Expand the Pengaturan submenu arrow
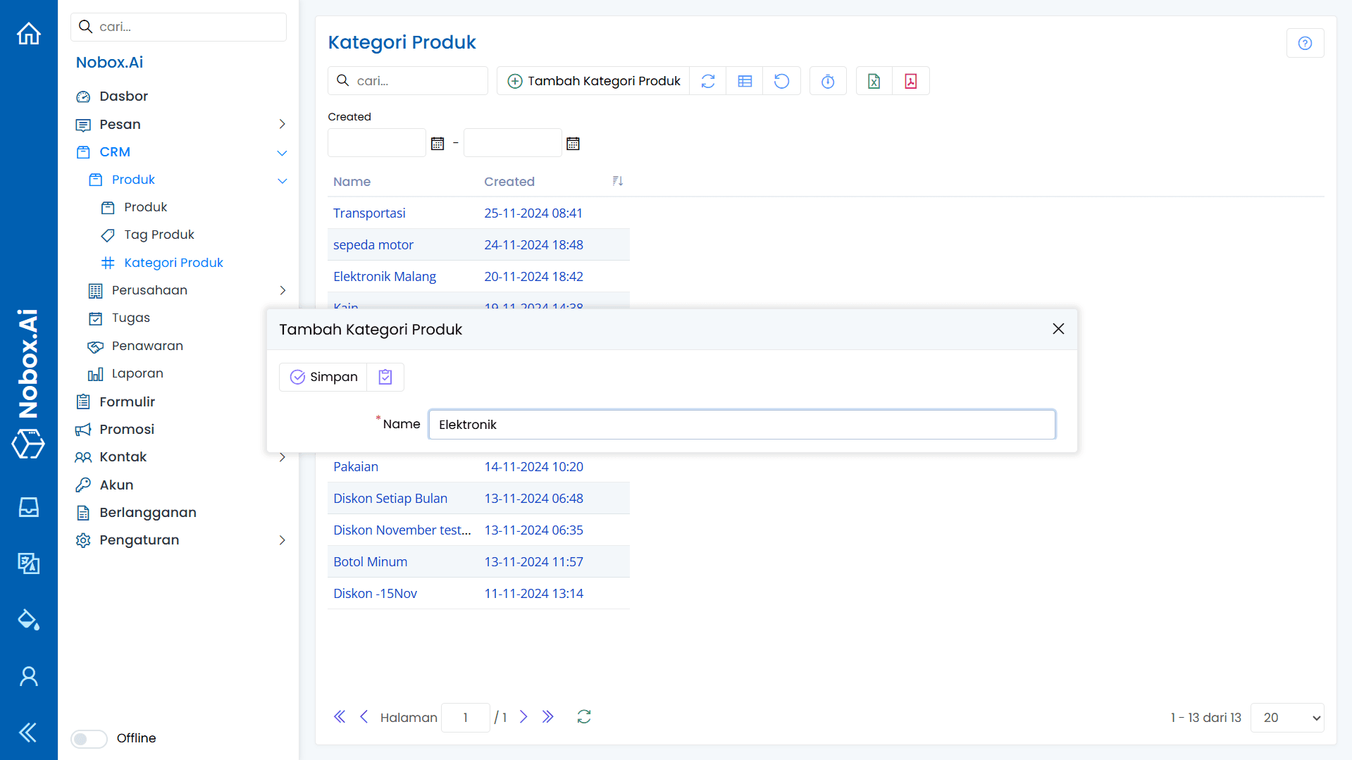The image size is (1352, 760). pos(282,540)
